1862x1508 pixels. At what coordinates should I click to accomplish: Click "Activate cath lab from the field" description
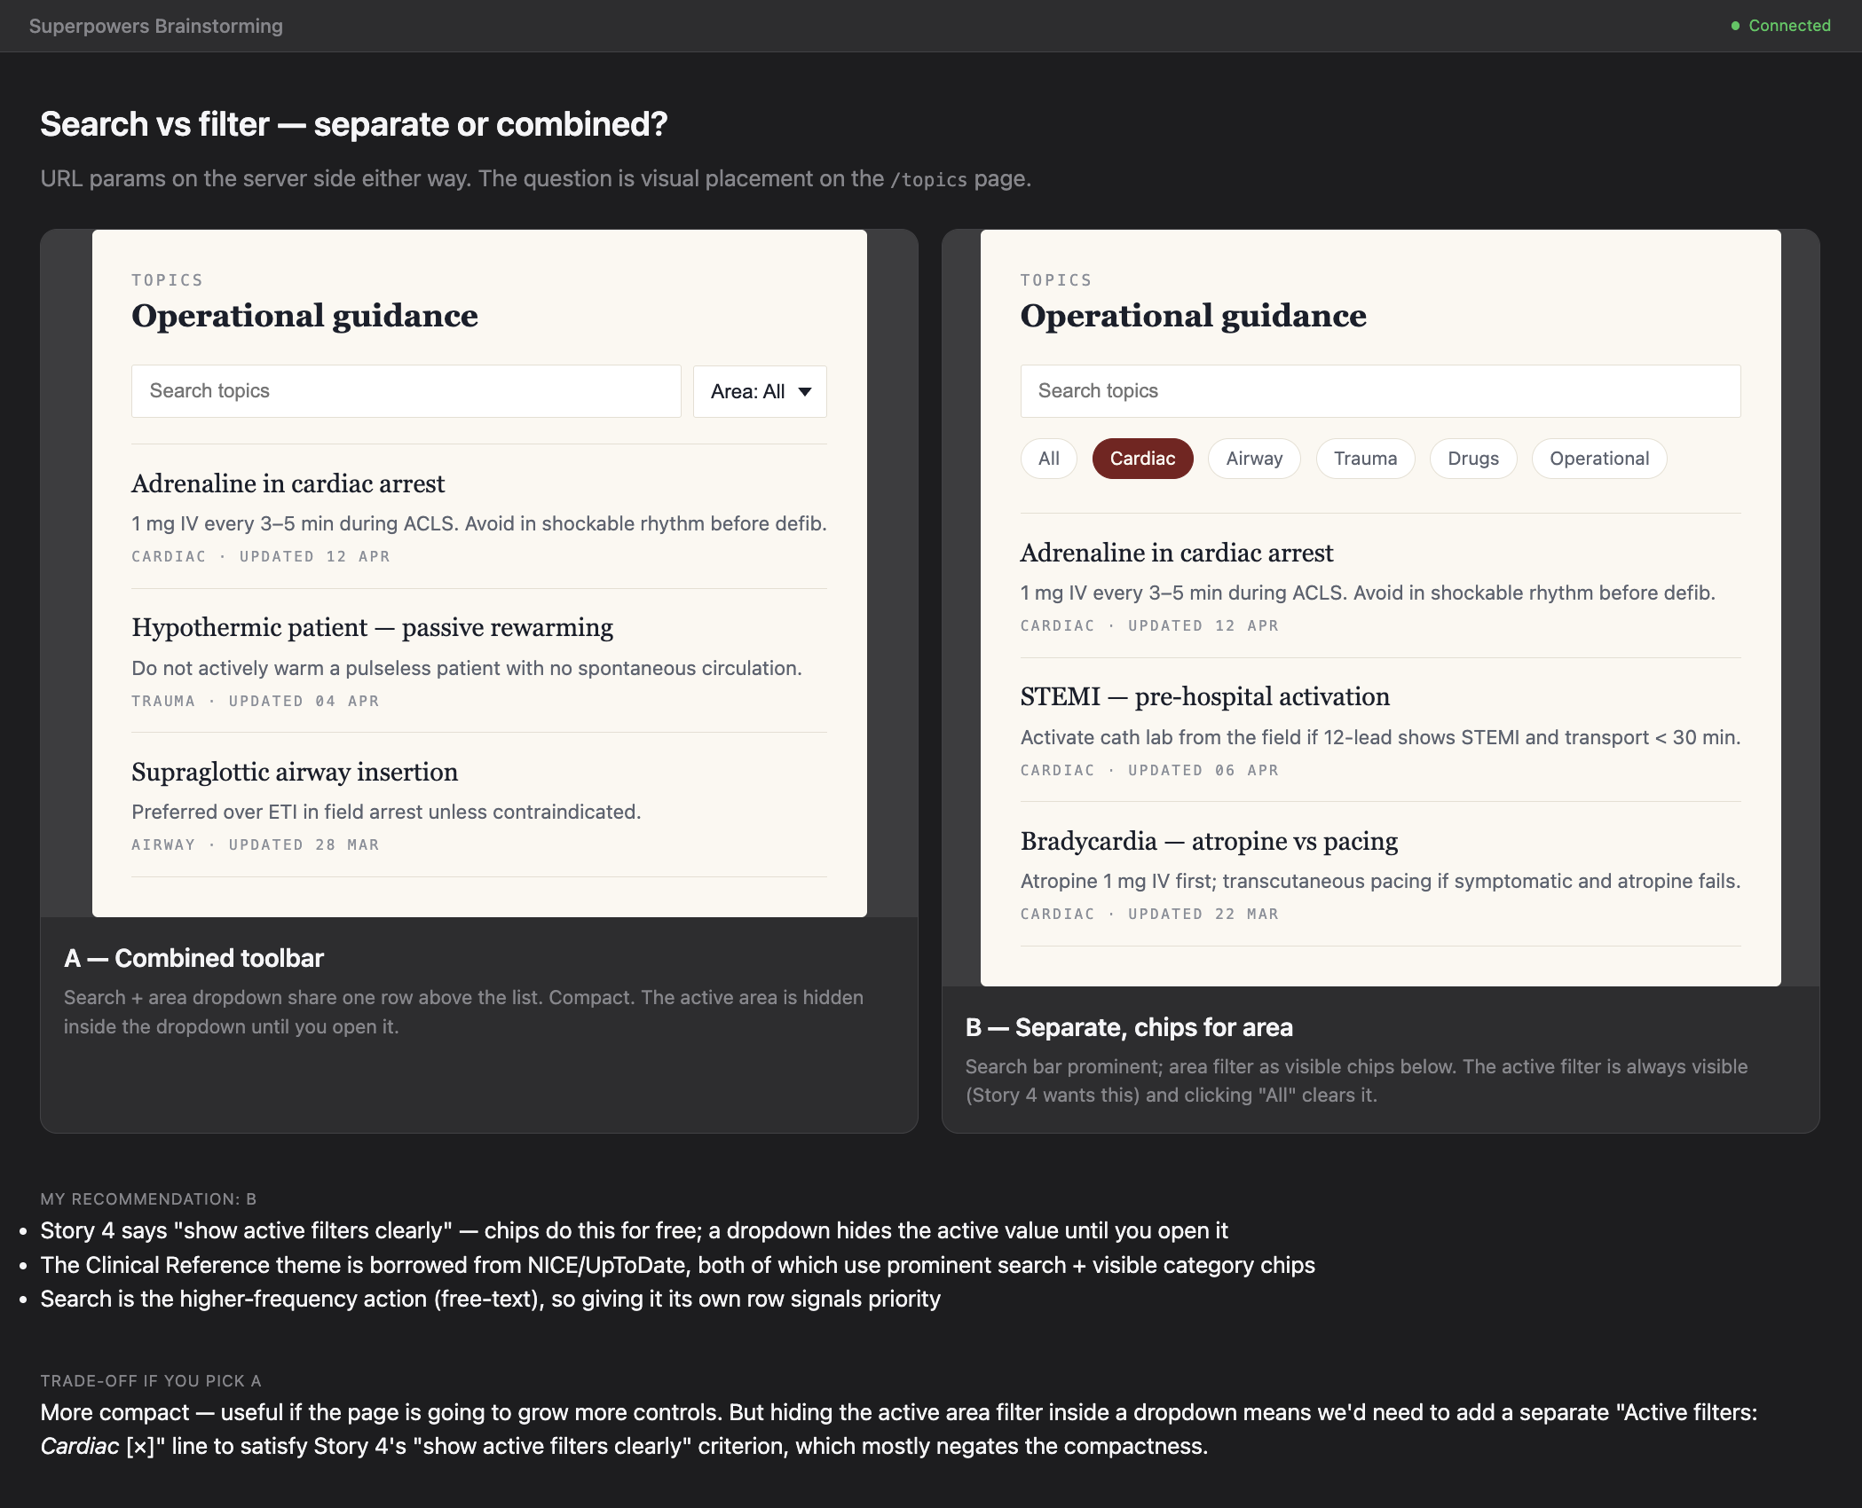pyautogui.click(x=1380, y=737)
